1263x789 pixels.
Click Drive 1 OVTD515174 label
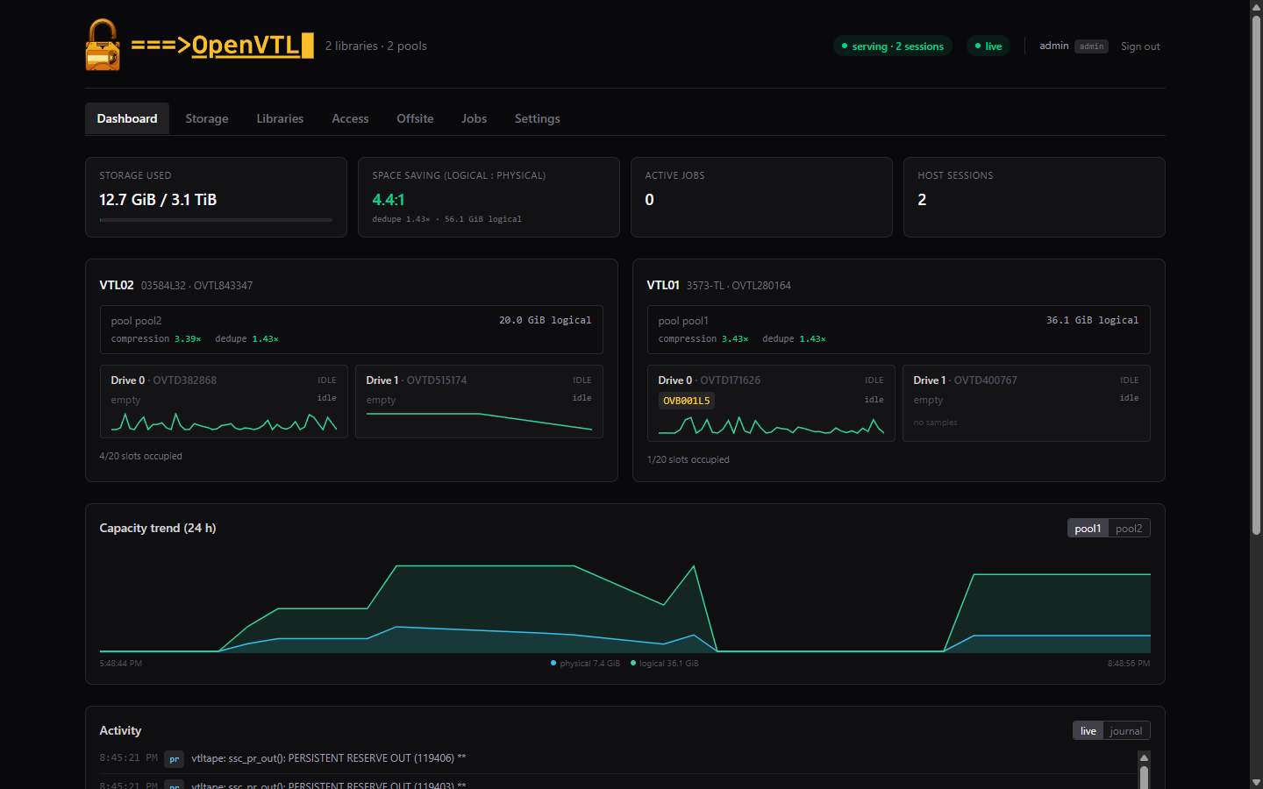point(417,380)
